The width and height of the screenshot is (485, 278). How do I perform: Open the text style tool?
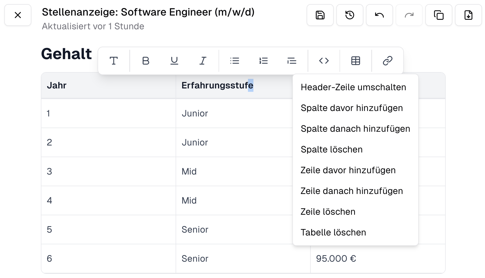point(114,61)
